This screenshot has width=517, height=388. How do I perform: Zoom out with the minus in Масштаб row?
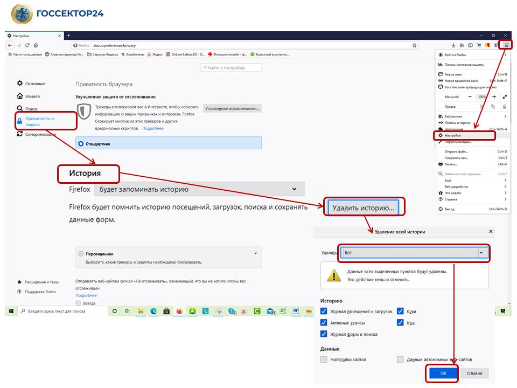coord(470,96)
